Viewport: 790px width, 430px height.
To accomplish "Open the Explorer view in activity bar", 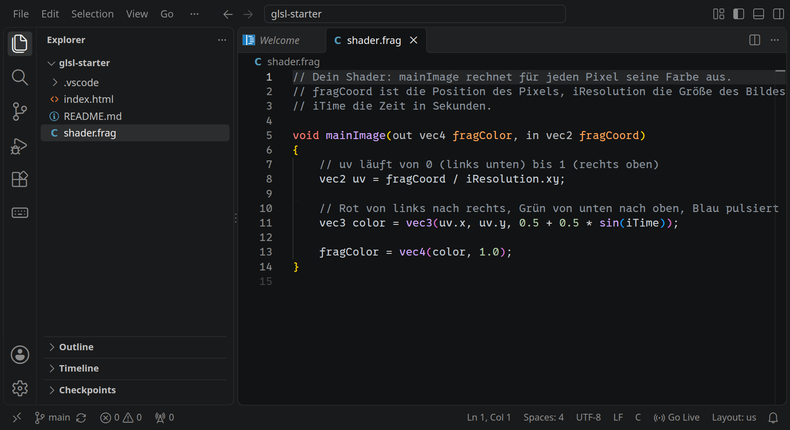I will click(x=20, y=44).
